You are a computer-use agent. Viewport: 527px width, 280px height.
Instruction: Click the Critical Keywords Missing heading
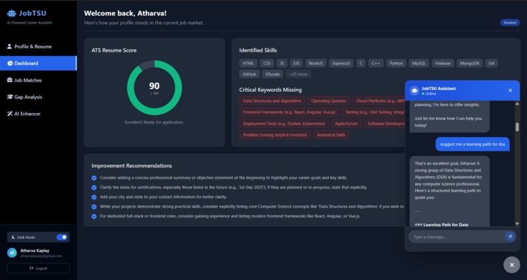coord(270,90)
